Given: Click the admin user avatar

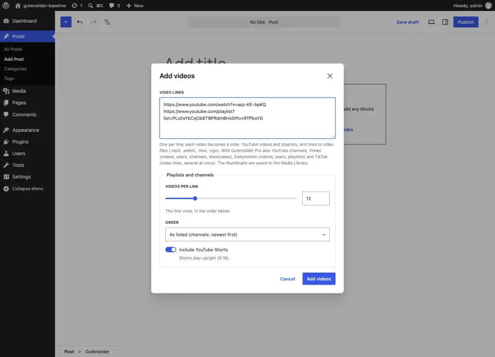Looking at the screenshot, I should click(488, 5).
